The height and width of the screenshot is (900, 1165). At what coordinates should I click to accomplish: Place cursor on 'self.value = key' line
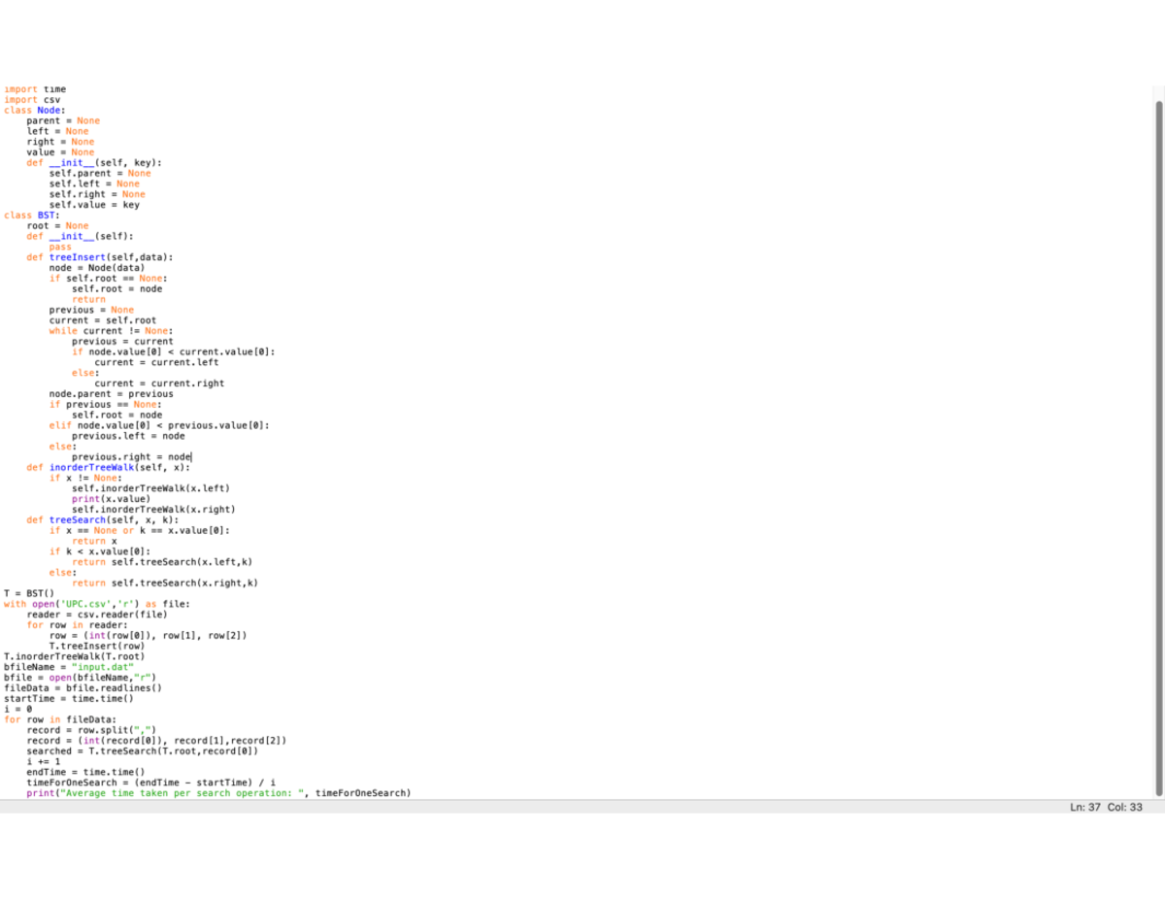[94, 205]
